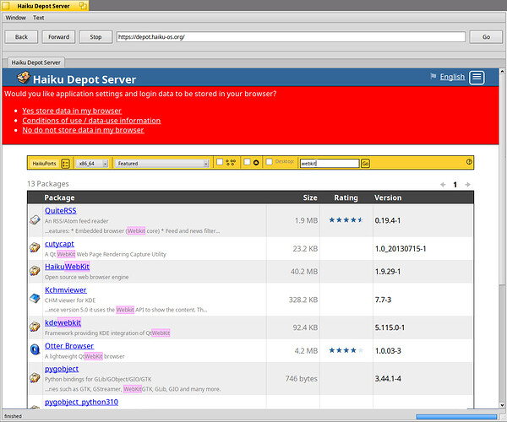Screen dimensions: 507x422
Task: Select the Haiku Depot Server tab
Action: pyautogui.click(x=35, y=62)
